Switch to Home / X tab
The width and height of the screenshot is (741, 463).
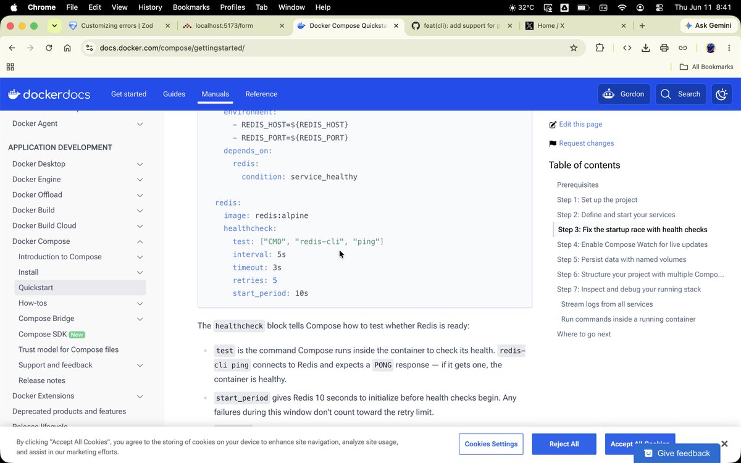click(576, 26)
